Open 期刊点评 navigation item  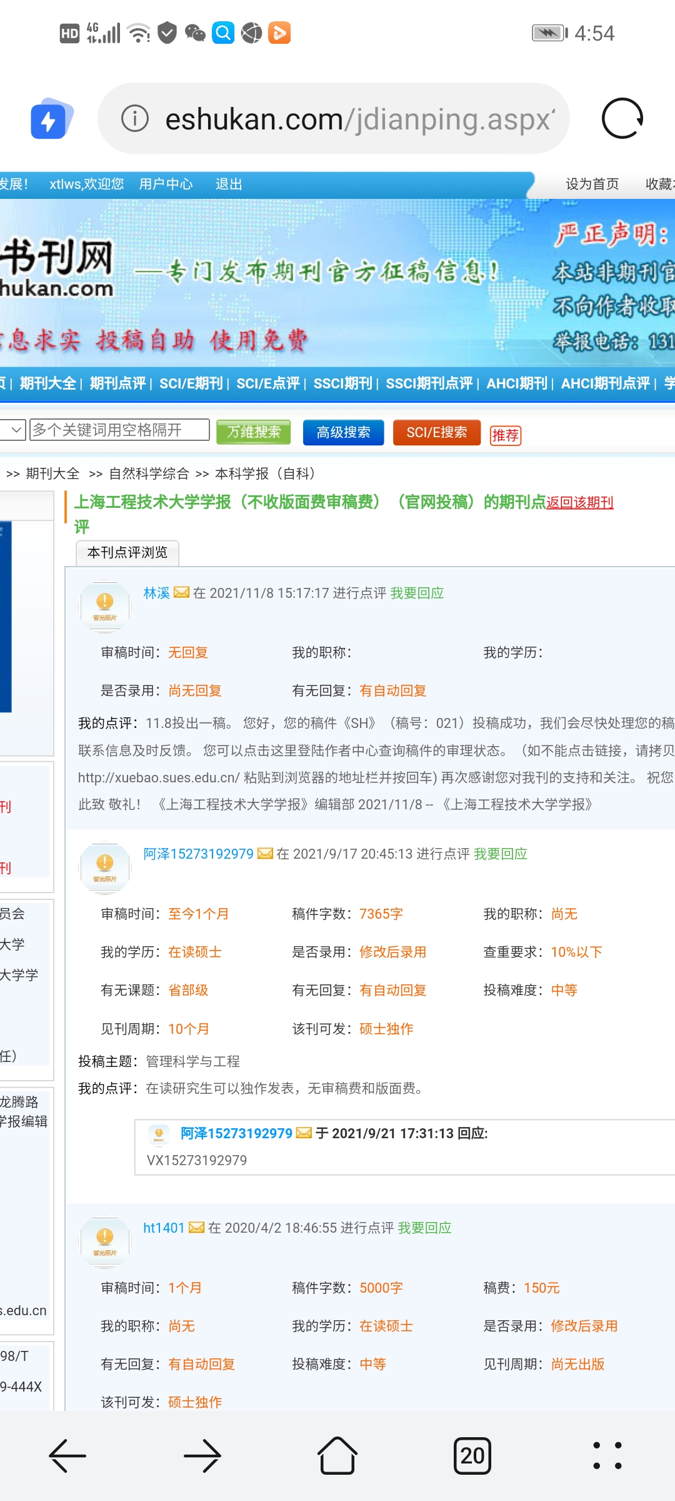click(x=117, y=383)
